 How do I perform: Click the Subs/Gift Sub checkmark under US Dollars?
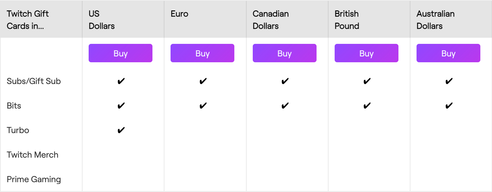coord(121,81)
